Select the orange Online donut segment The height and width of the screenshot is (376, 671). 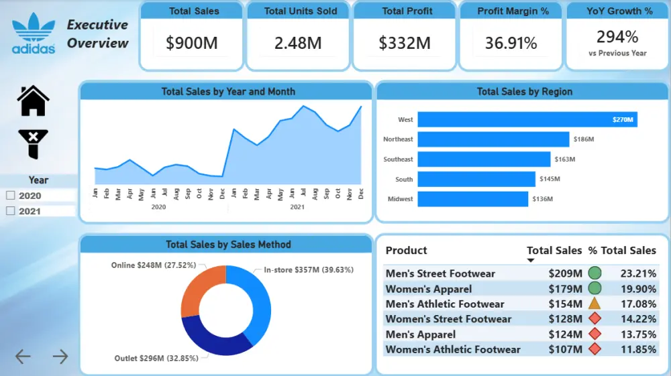198,288
